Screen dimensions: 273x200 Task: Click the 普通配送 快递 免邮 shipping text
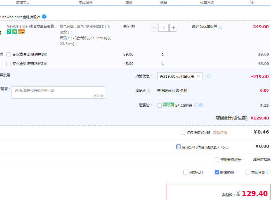coord(172,91)
